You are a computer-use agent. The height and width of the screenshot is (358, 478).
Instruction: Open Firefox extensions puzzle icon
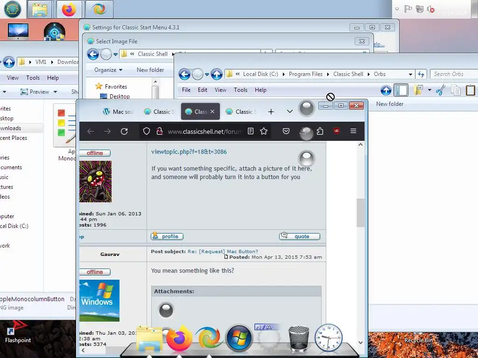(x=320, y=131)
